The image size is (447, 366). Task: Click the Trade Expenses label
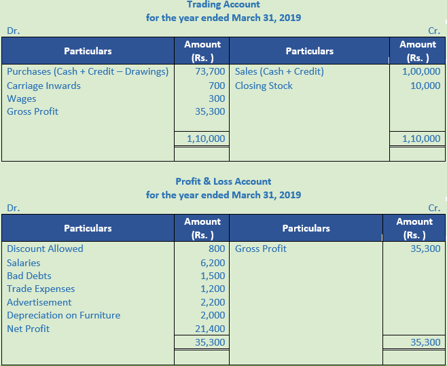(x=41, y=289)
